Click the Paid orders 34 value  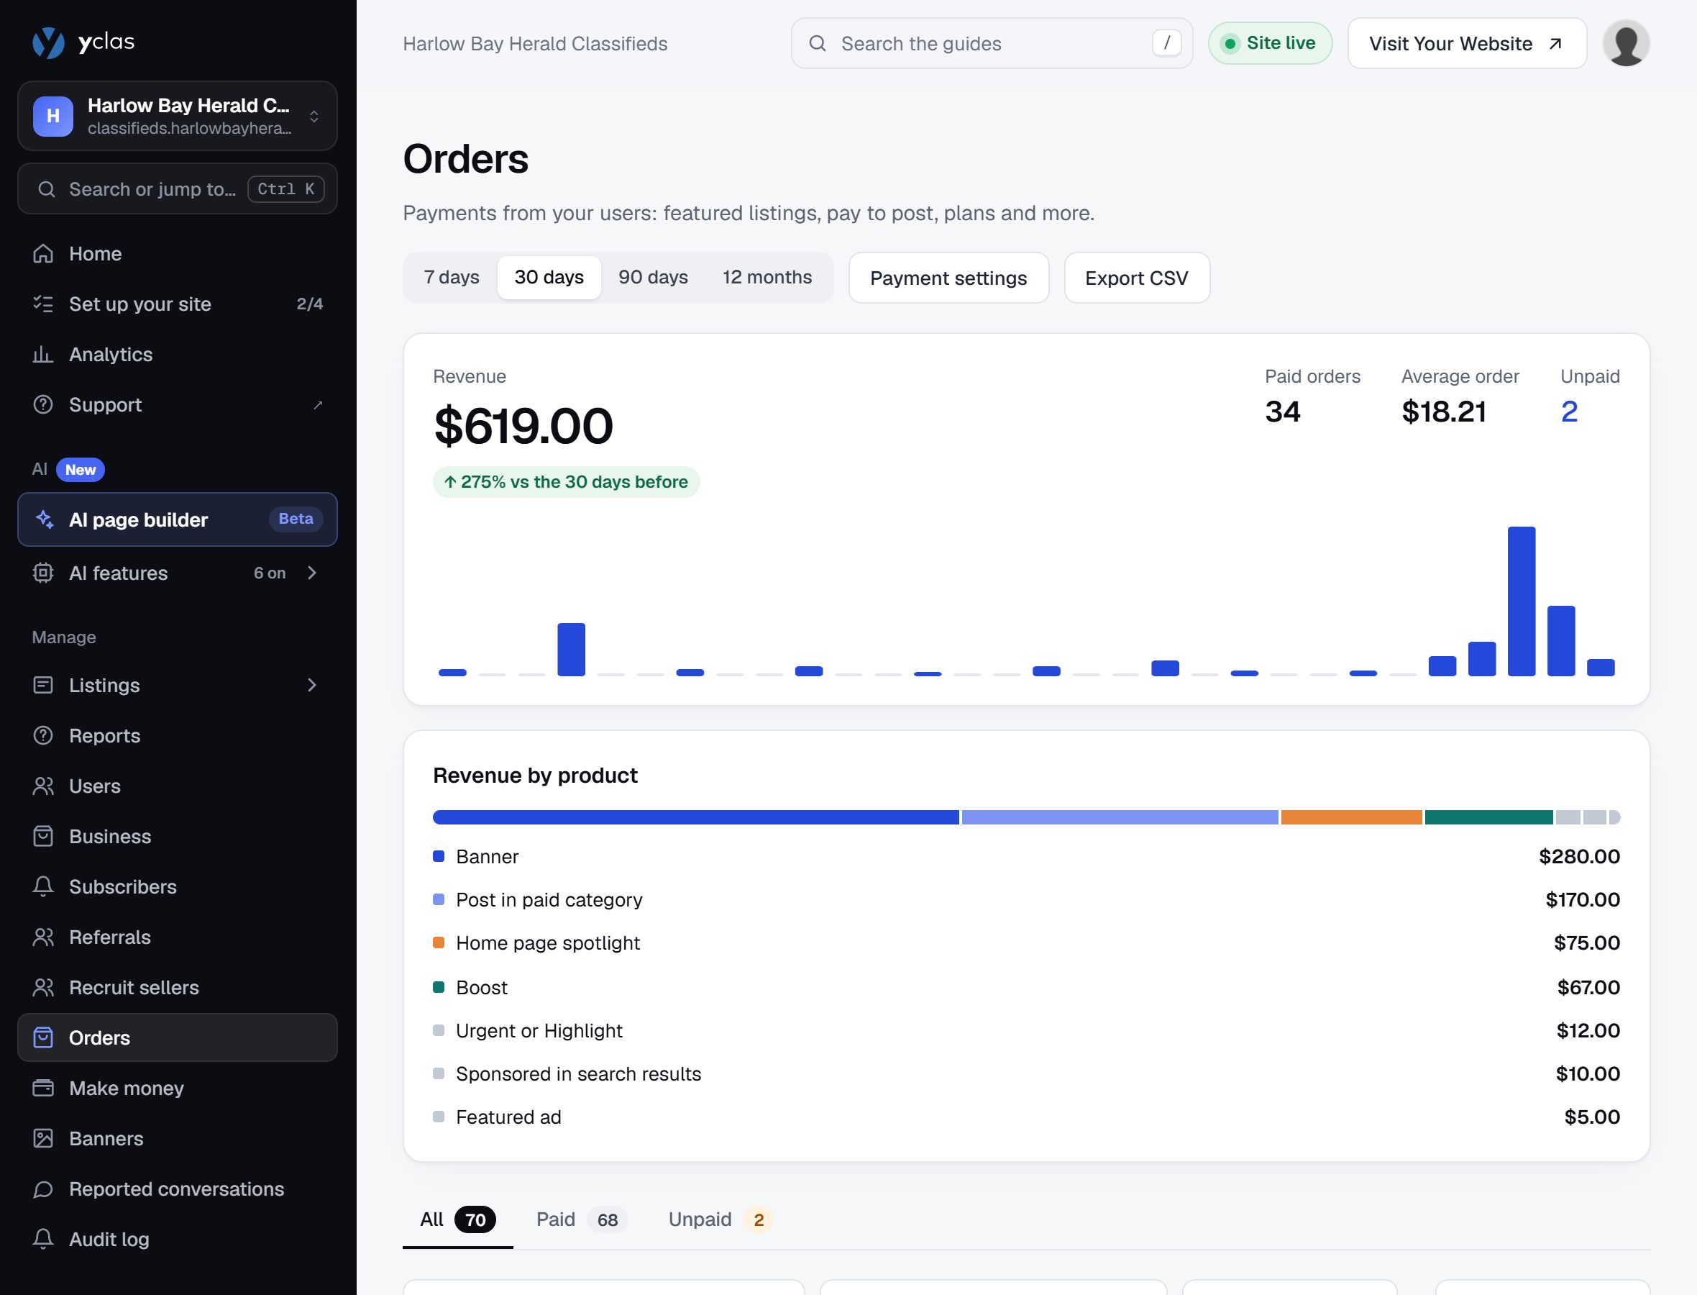pos(1283,412)
